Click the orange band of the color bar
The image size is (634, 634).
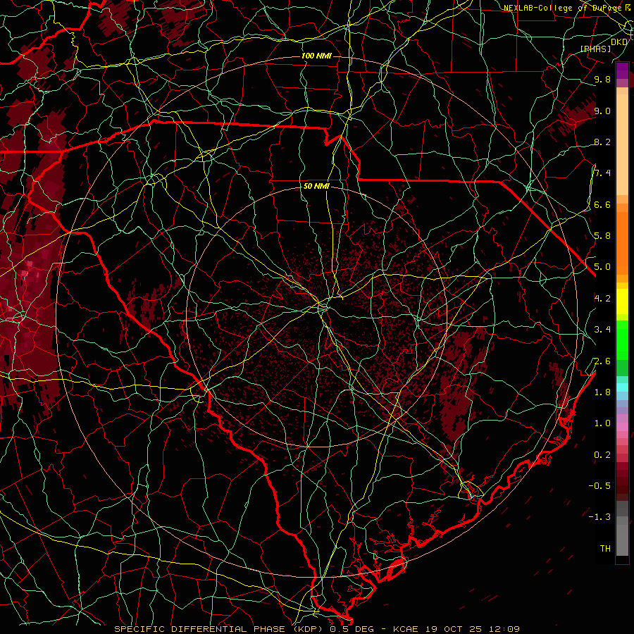(x=622, y=242)
